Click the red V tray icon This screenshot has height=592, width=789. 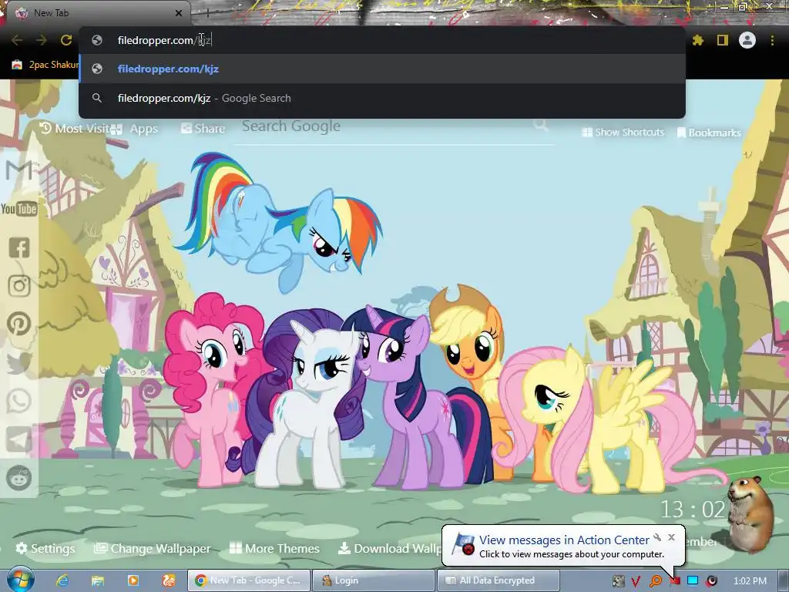pos(636,581)
